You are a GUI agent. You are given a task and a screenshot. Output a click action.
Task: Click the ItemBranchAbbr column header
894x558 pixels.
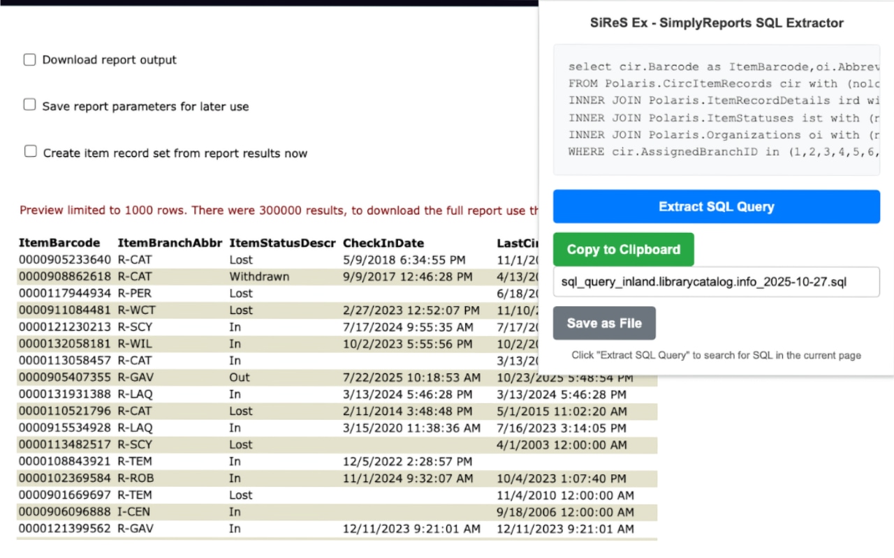[170, 243]
